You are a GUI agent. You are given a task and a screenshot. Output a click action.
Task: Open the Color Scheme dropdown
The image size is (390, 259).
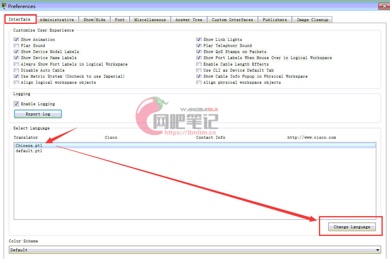(195, 250)
